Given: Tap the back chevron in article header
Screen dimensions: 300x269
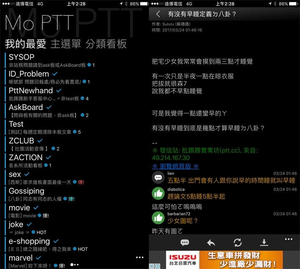Looking at the screenshot, I should tap(158, 14).
